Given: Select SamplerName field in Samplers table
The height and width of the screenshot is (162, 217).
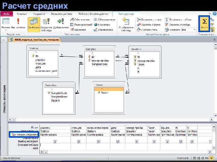Looking at the screenshot, I should tap(59, 97).
